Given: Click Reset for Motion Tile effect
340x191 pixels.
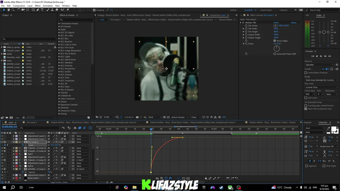Looking at the screenshot, I should (x=276, y=23).
